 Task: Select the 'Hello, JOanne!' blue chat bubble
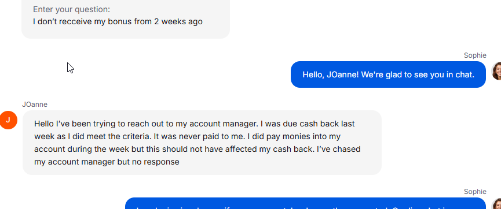(x=388, y=74)
